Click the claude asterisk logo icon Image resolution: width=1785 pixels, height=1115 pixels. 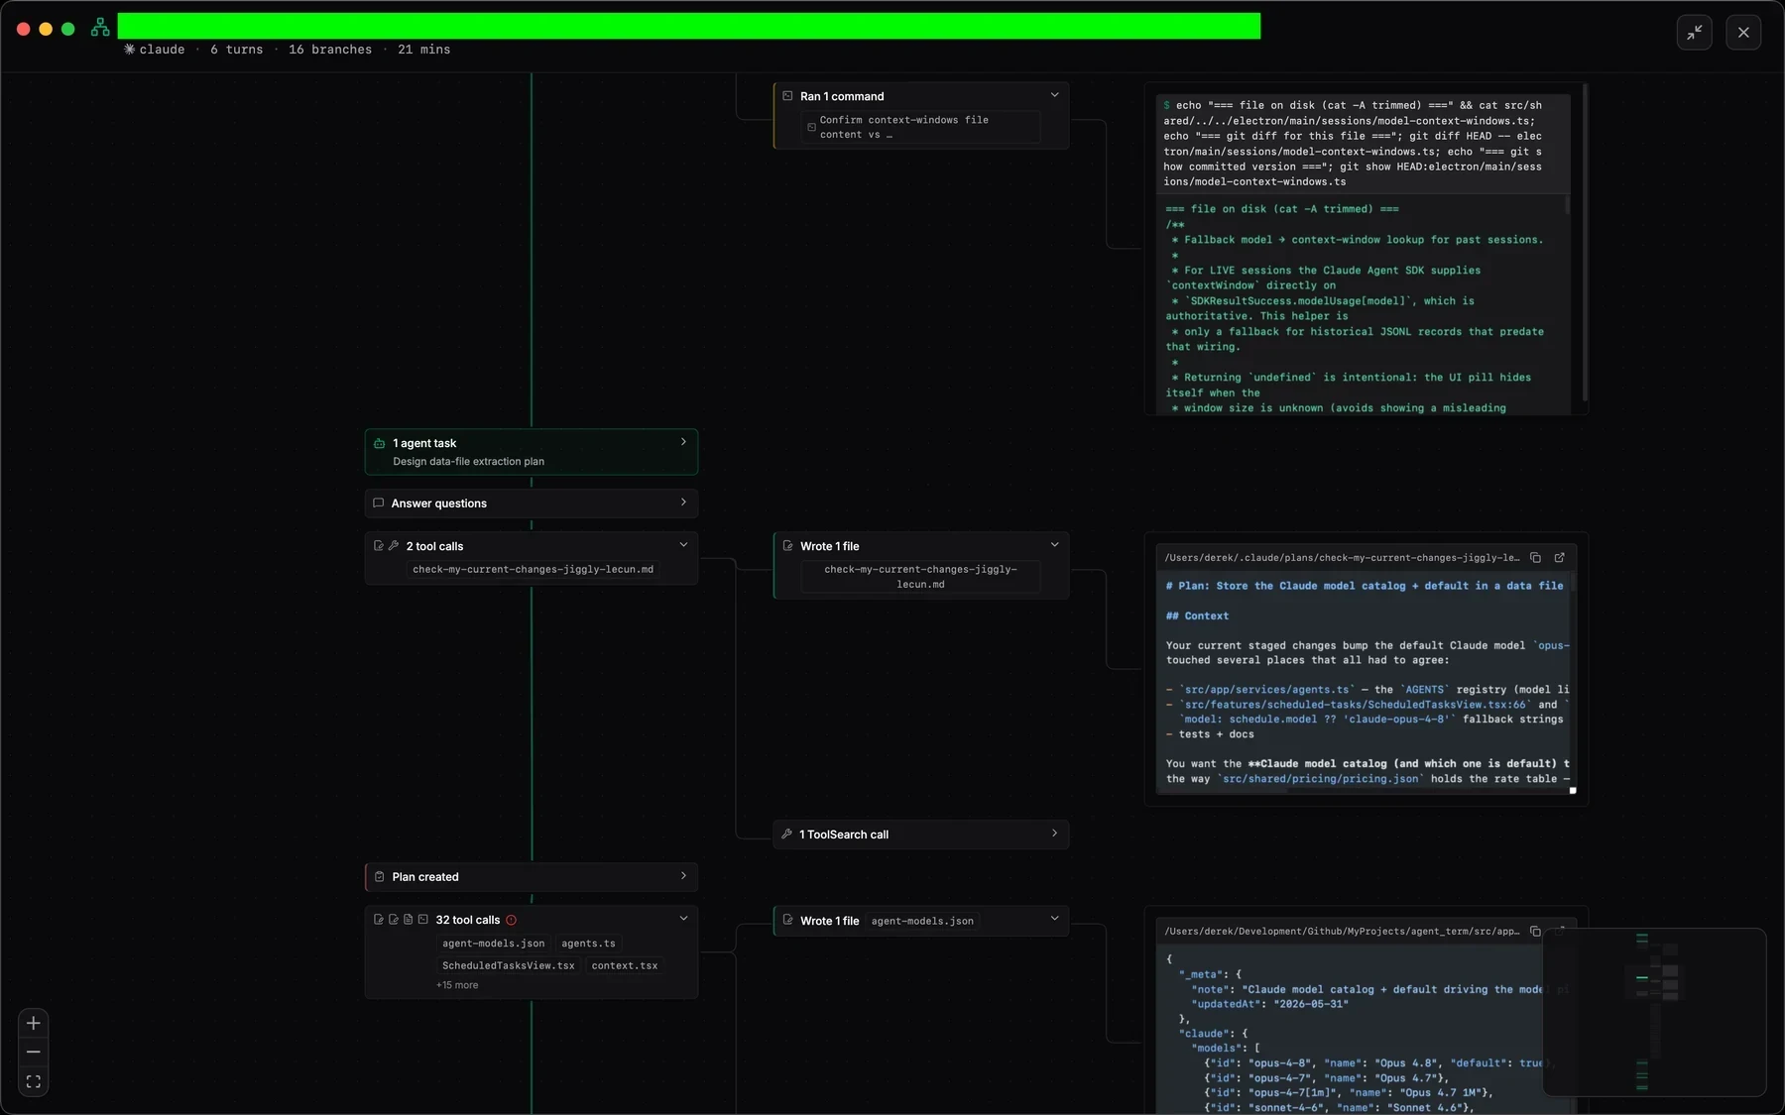pyautogui.click(x=129, y=49)
